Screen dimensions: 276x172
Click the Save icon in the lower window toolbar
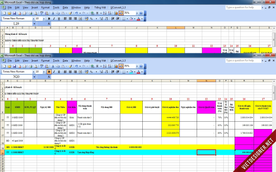[x=14, y=66]
